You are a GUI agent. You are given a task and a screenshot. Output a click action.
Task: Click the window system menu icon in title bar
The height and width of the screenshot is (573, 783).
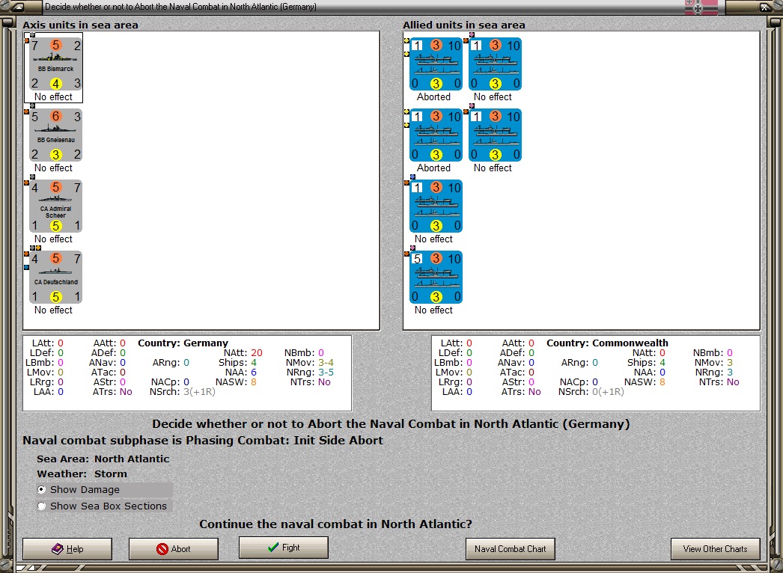tap(18, 7)
